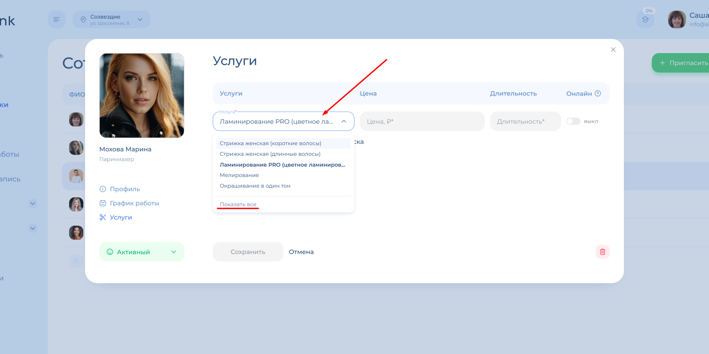Enable the Онлайн toggle switch
Screen dimensions: 709x354
click(x=573, y=121)
